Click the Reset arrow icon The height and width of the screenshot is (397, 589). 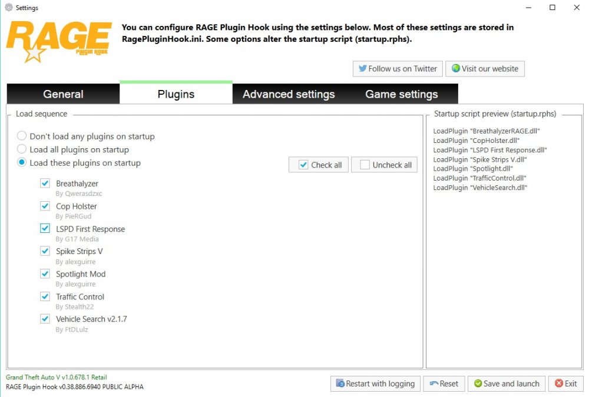click(434, 383)
